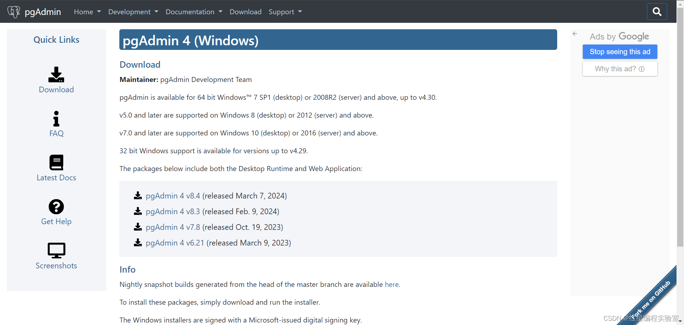Viewport: 684px width, 325px height.
Task: Open the Screenshots link
Action: [x=56, y=265]
